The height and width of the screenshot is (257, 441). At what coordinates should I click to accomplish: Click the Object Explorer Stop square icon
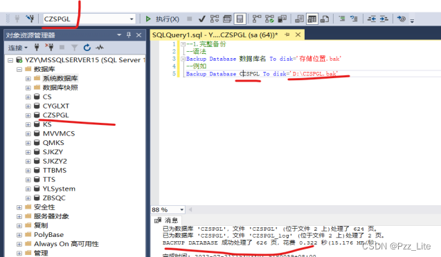(x=62, y=48)
